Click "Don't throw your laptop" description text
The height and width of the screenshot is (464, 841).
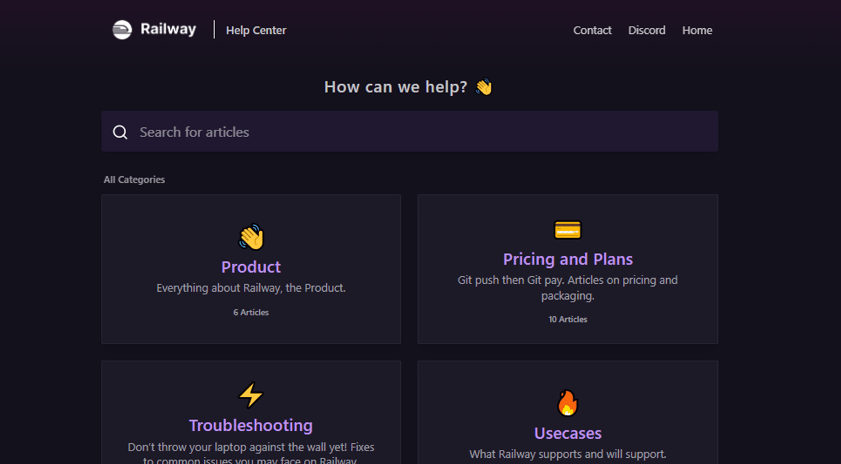tap(251, 454)
